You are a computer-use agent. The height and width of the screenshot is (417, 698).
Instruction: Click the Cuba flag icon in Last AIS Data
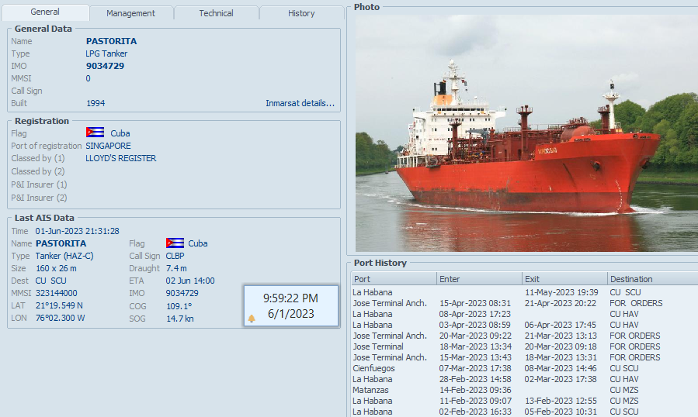point(175,243)
